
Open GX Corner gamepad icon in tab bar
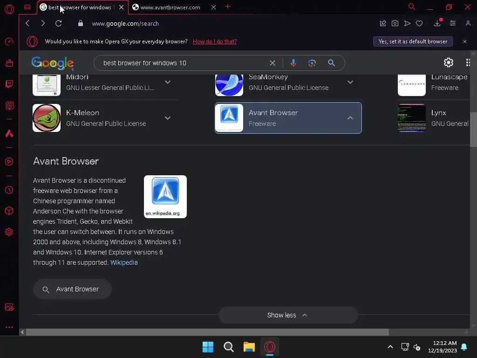pyautogui.click(x=27, y=7)
